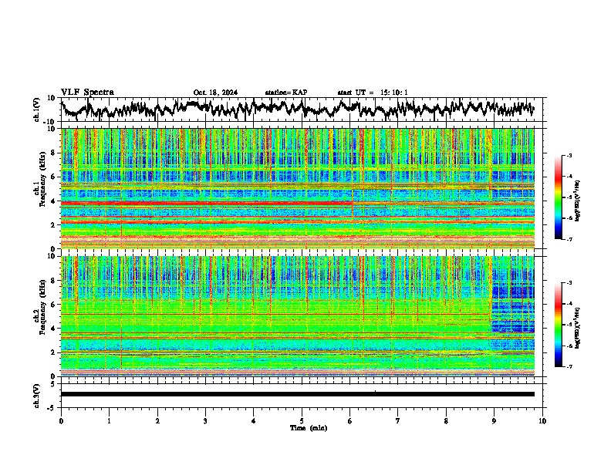
Task: Click the ch.2 PSD color scale bar
Action: coord(559,325)
